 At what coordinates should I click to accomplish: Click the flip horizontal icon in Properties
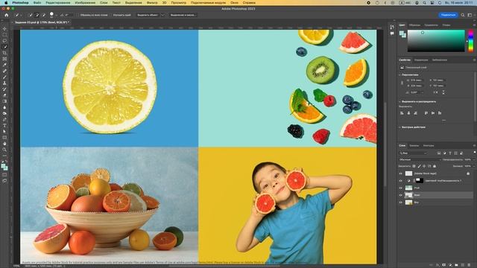[436, 92]
